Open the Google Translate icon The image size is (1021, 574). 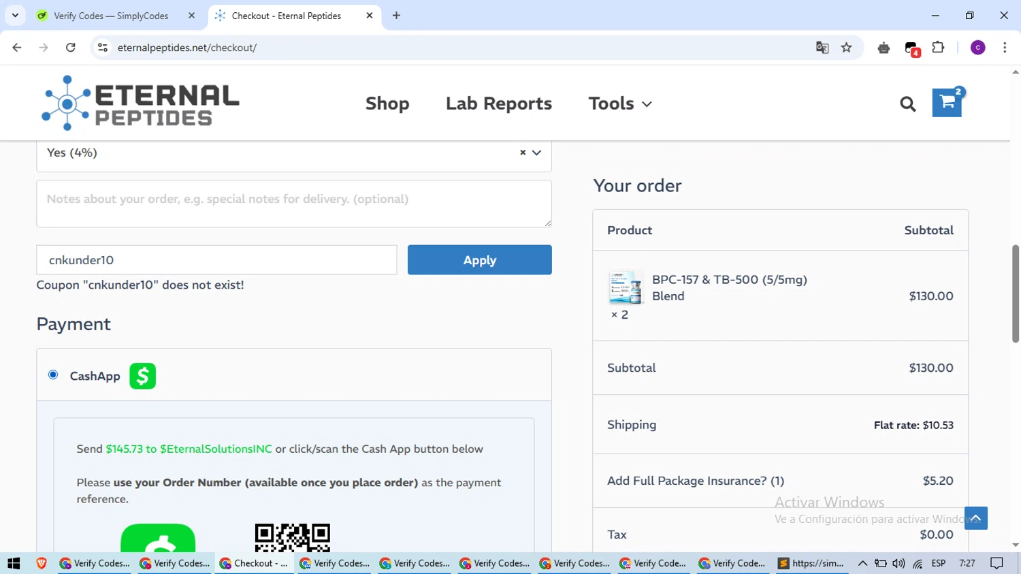(822, 48)
